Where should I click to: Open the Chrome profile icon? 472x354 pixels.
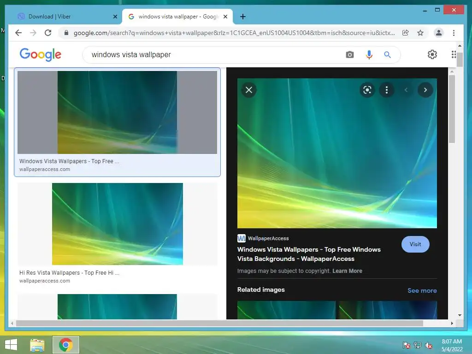pyautogui.click(x=439, y=33)
